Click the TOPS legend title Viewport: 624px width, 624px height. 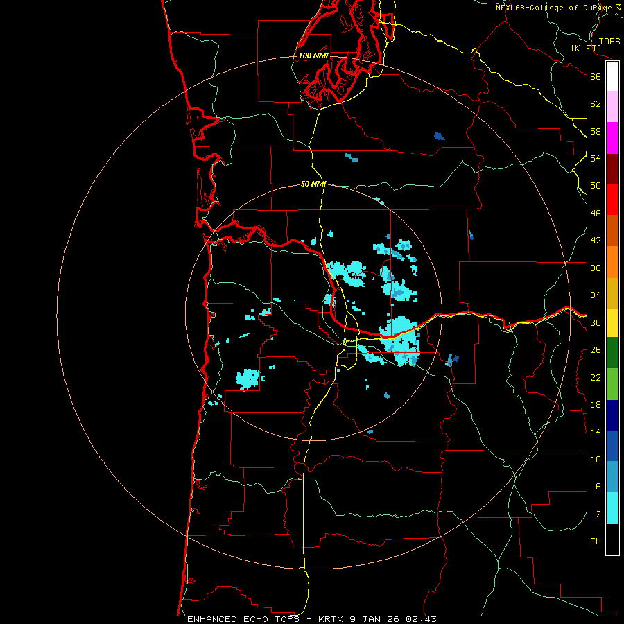pos(609,41)
